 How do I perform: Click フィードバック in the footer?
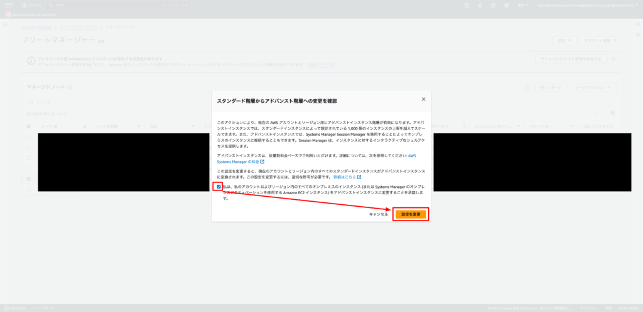point(43,308)
